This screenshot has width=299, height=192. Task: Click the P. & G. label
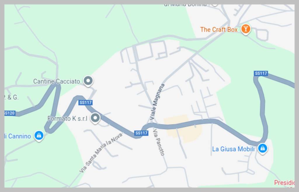pos(11,97)
